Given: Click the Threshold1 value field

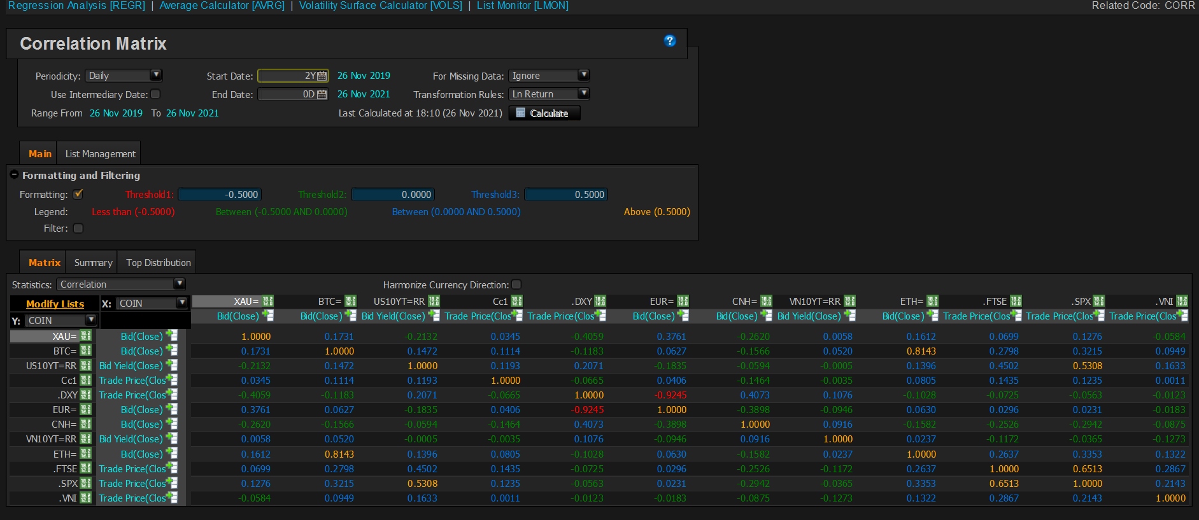Looking at the screenshot, I should (220, 195).
